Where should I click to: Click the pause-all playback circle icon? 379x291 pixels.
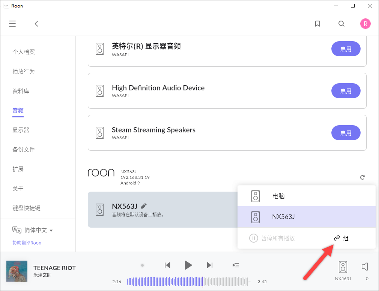[254, 238]
